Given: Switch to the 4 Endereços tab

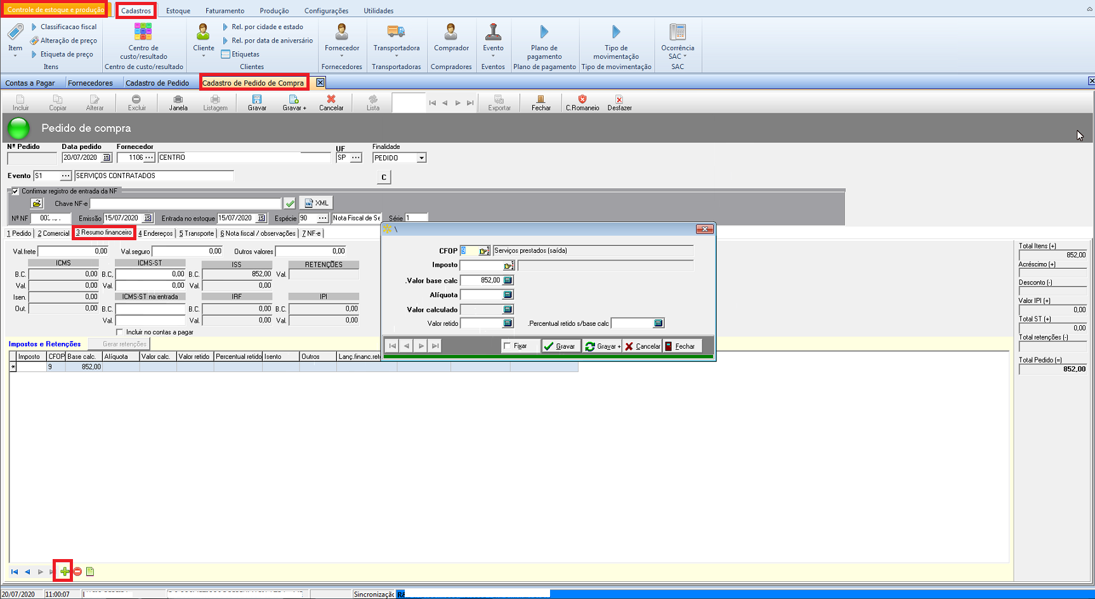Looking at the screenshot, I should pyautogui.click(x=155, y=233).
